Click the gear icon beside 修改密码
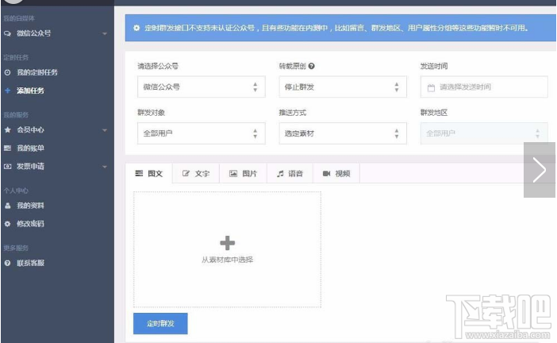 click(x=7, y=224)
